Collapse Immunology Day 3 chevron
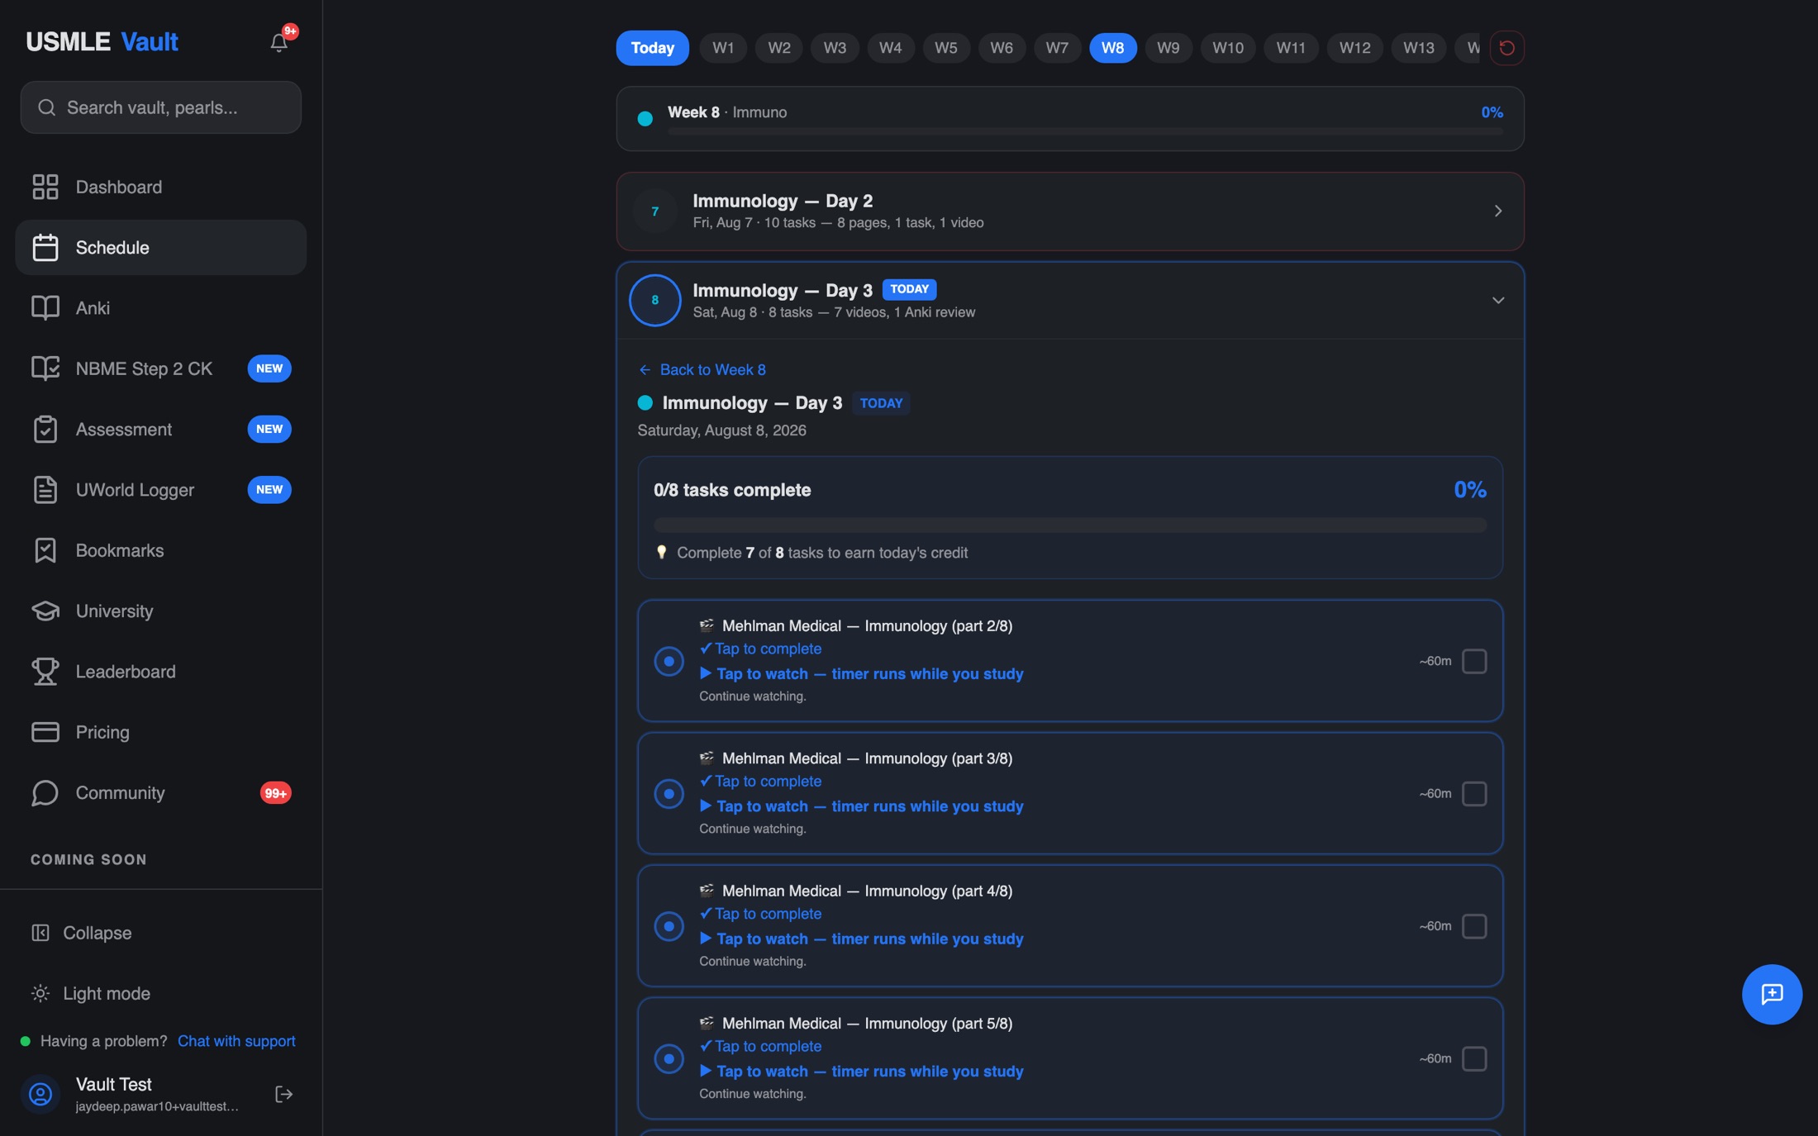This screenshot has height=1136, width=1818. [x=1498, y=300]
